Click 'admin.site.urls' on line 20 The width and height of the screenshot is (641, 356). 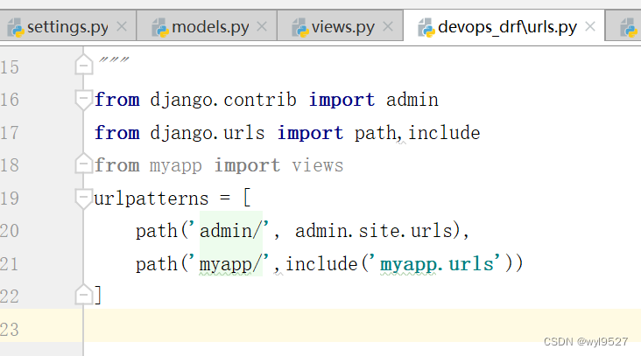374,231
